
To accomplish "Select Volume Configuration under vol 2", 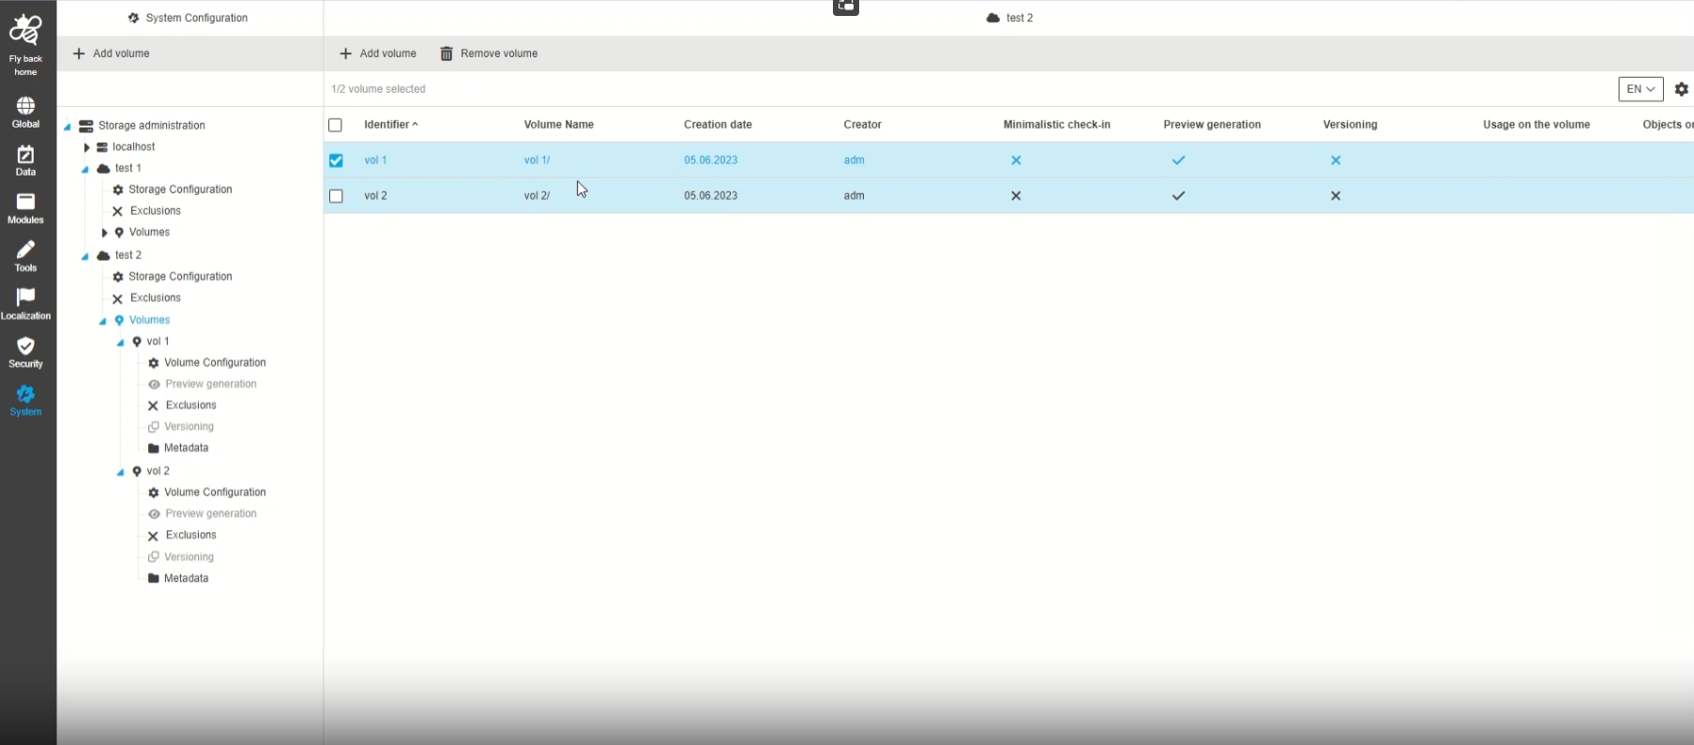I will tap(215, 493).
